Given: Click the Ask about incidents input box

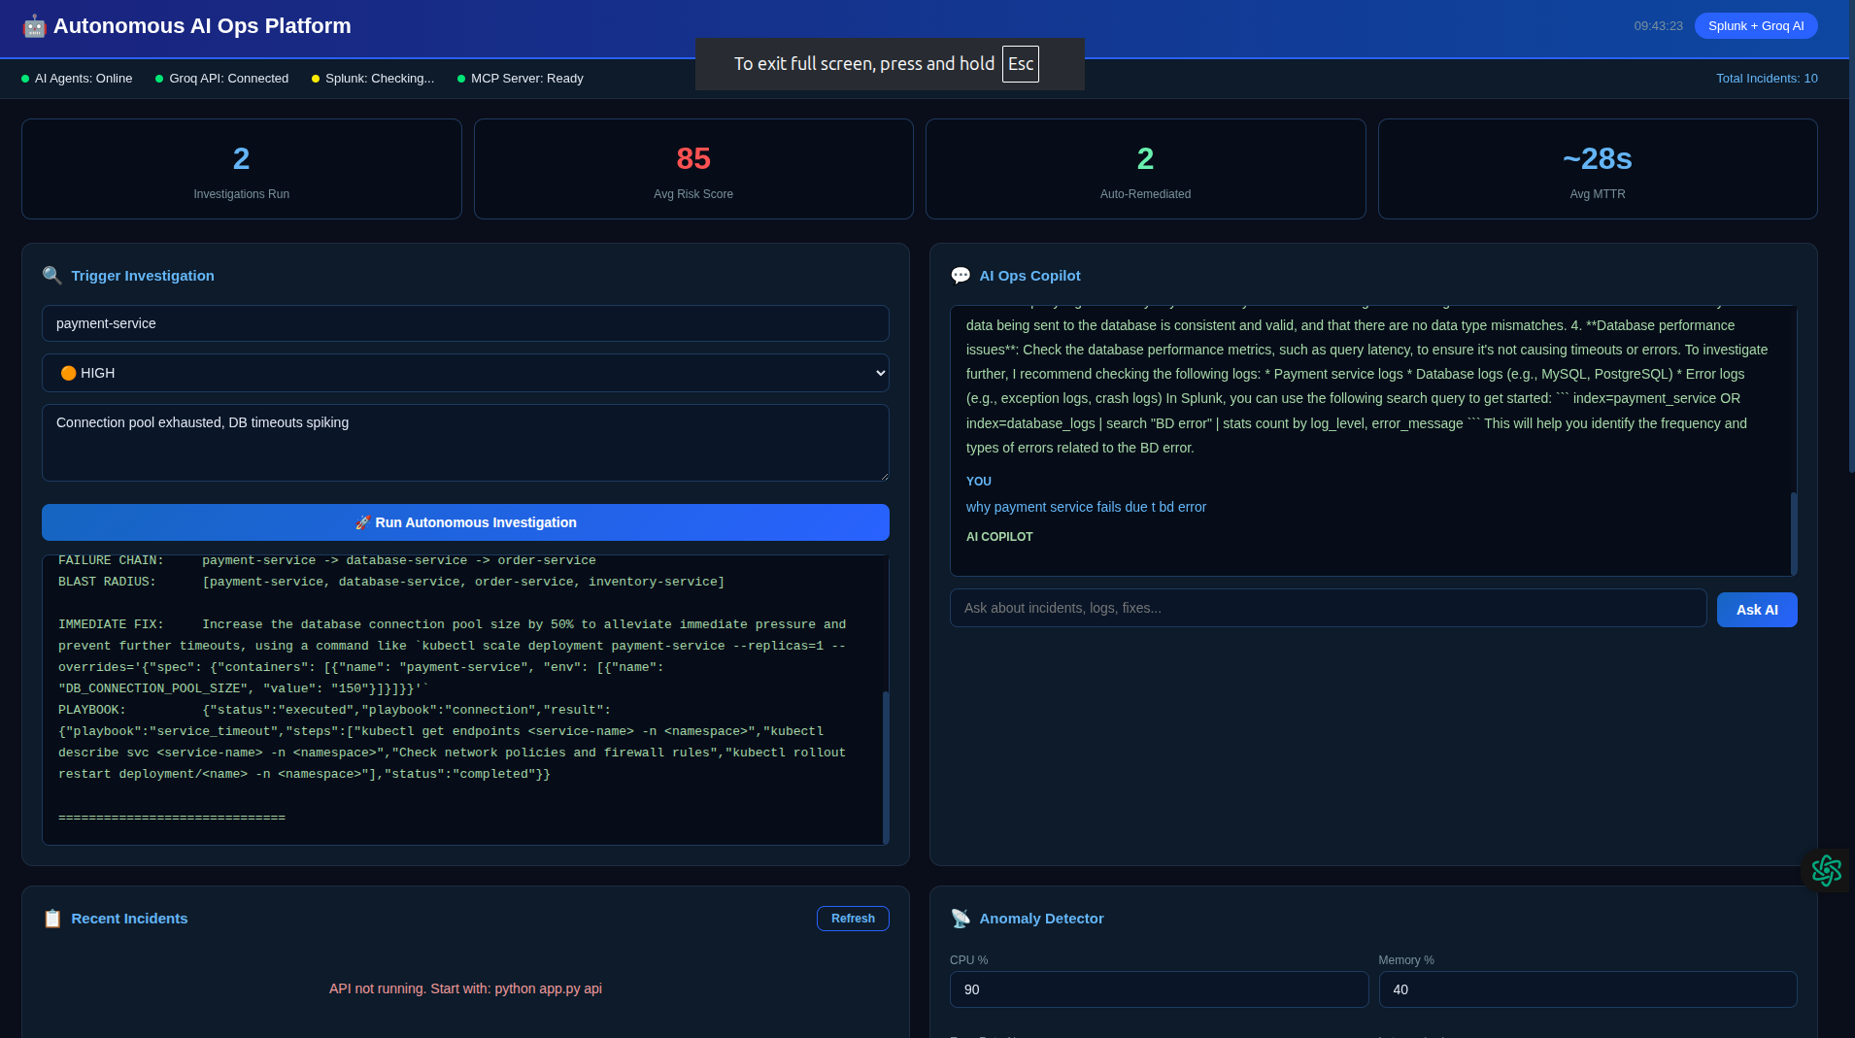Looking at the screenshot, I should [1328, 608].
